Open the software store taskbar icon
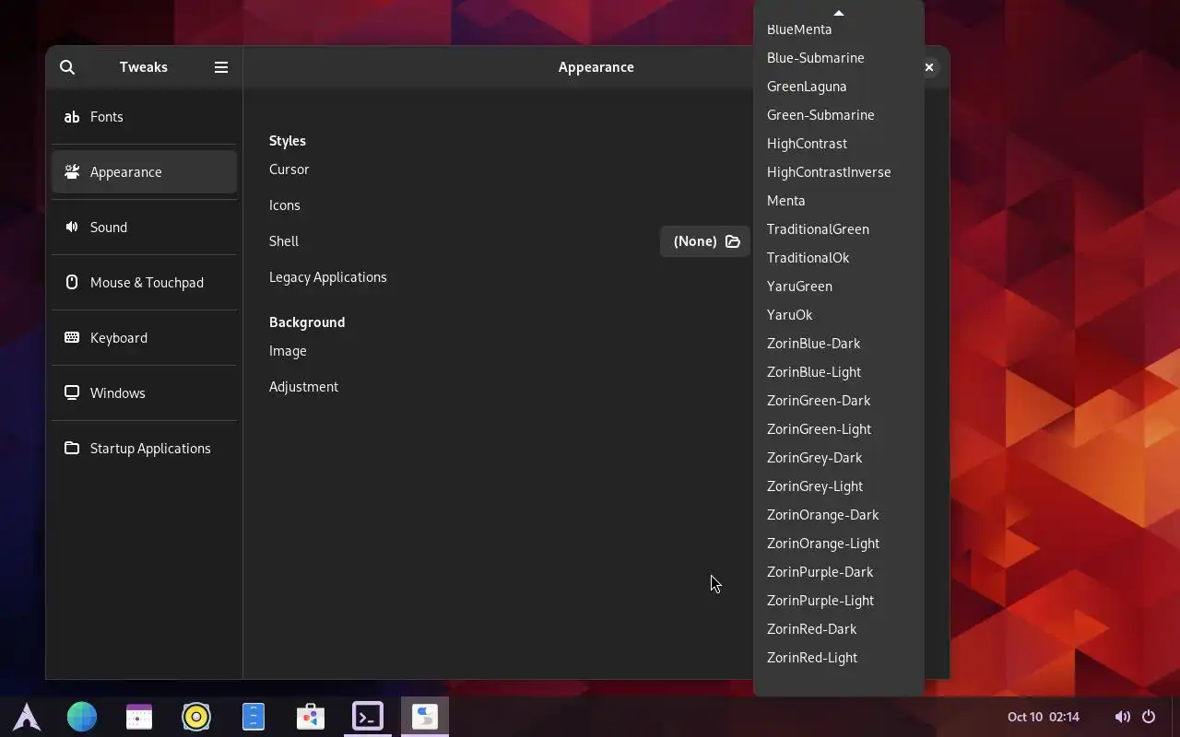 (x=311, y=717)
